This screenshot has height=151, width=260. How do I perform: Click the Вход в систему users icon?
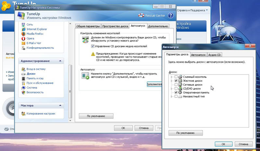pos(23,69)
